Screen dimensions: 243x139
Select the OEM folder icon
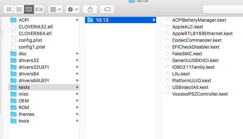point(13,101)
